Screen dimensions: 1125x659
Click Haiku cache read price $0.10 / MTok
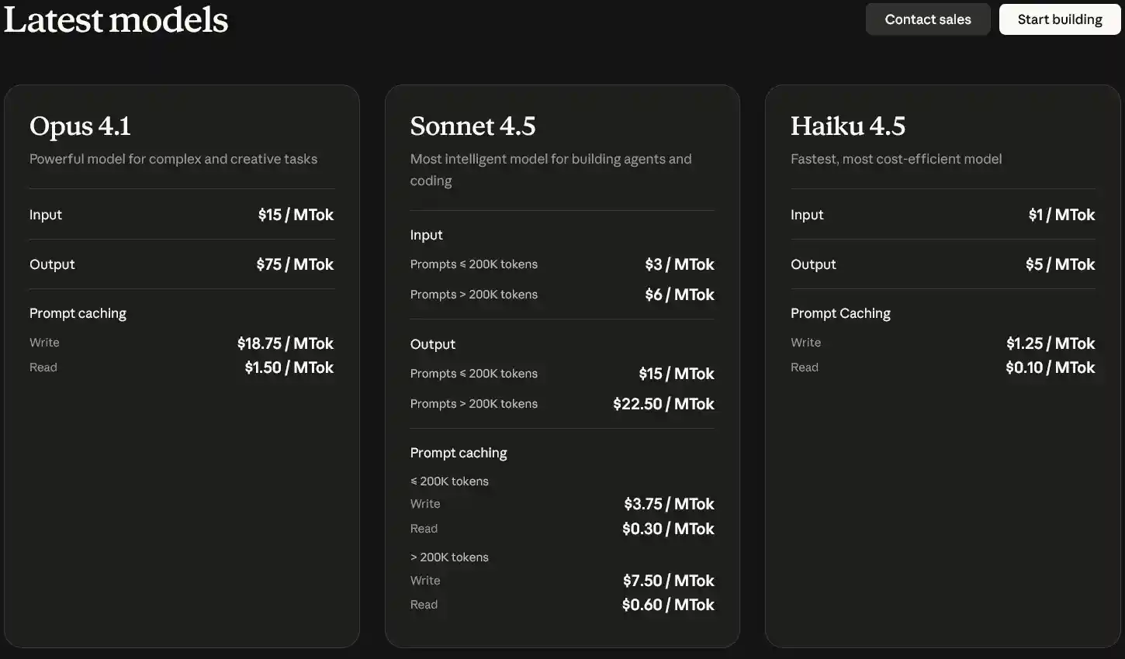[x=1050, y=367]
